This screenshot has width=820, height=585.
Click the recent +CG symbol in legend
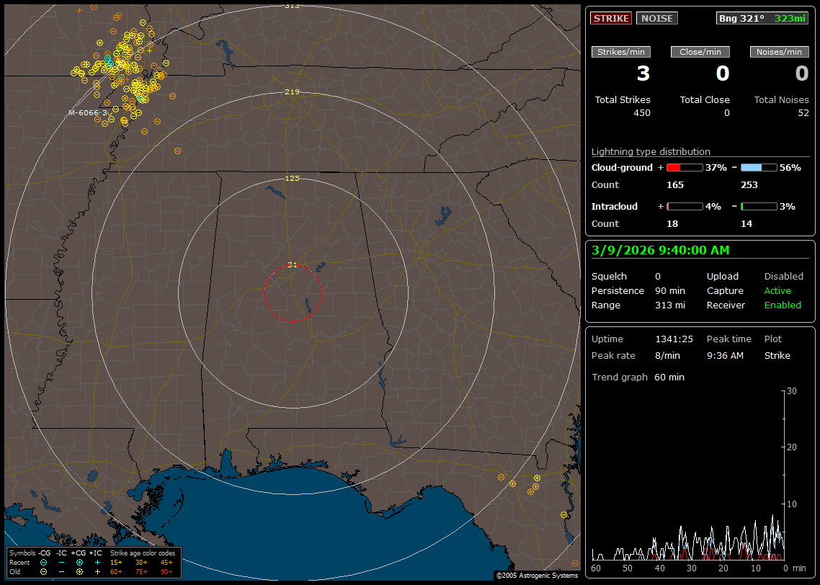click(x=79, y=562)
